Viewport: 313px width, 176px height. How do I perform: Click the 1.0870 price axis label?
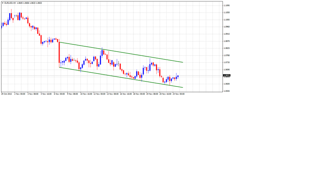227,41
